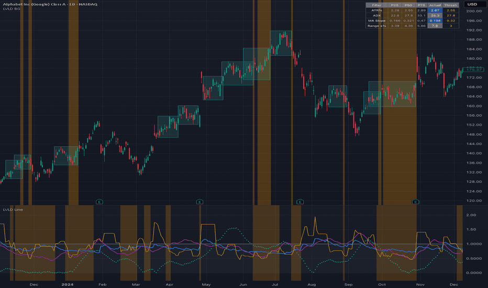Click the Dec label at left of time axis
This screenshot has width=488, height=288.
click(34, 284)
